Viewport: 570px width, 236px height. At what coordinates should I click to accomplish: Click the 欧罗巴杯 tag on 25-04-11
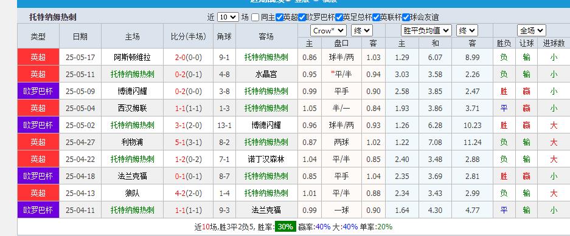coord(38,210)
